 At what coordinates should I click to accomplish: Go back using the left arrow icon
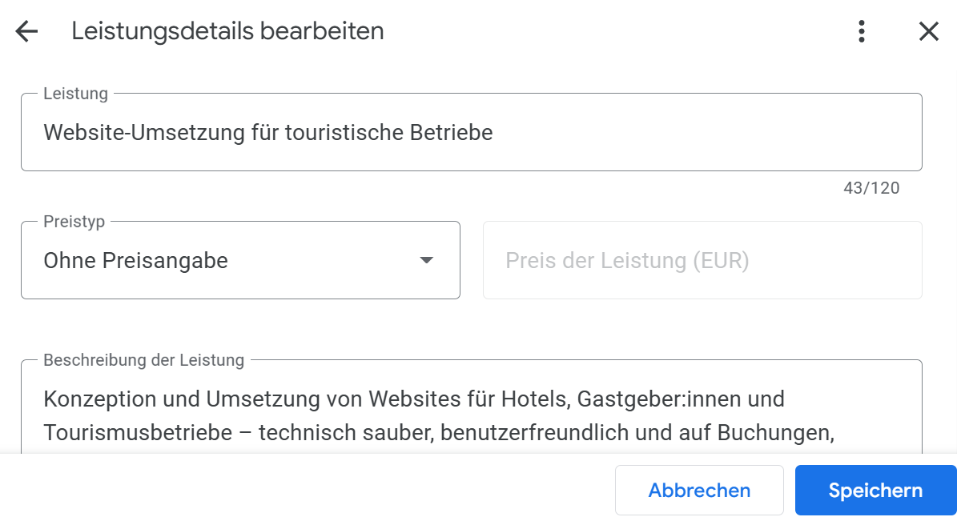[x=26, y=32]
